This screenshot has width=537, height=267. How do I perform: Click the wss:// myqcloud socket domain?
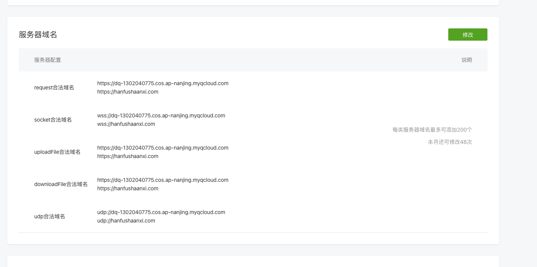click(161, 115)
